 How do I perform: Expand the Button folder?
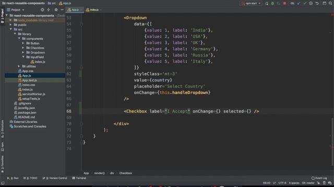[x=23, y=43]
